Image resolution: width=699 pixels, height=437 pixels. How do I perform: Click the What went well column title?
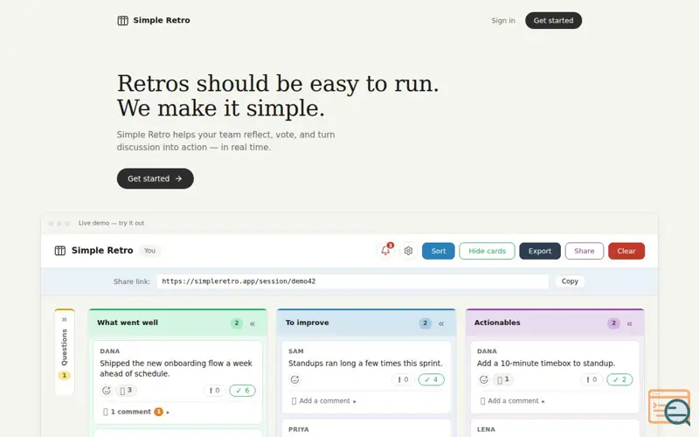point(128,323)
